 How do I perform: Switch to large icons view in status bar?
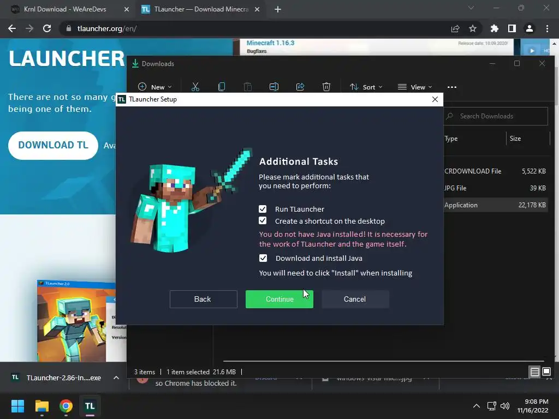[546, 372]
